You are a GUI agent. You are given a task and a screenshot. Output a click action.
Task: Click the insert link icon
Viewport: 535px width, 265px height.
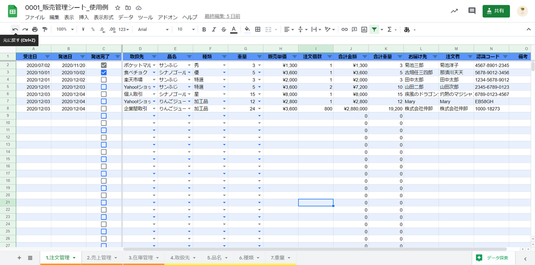(x=345, y=29)
